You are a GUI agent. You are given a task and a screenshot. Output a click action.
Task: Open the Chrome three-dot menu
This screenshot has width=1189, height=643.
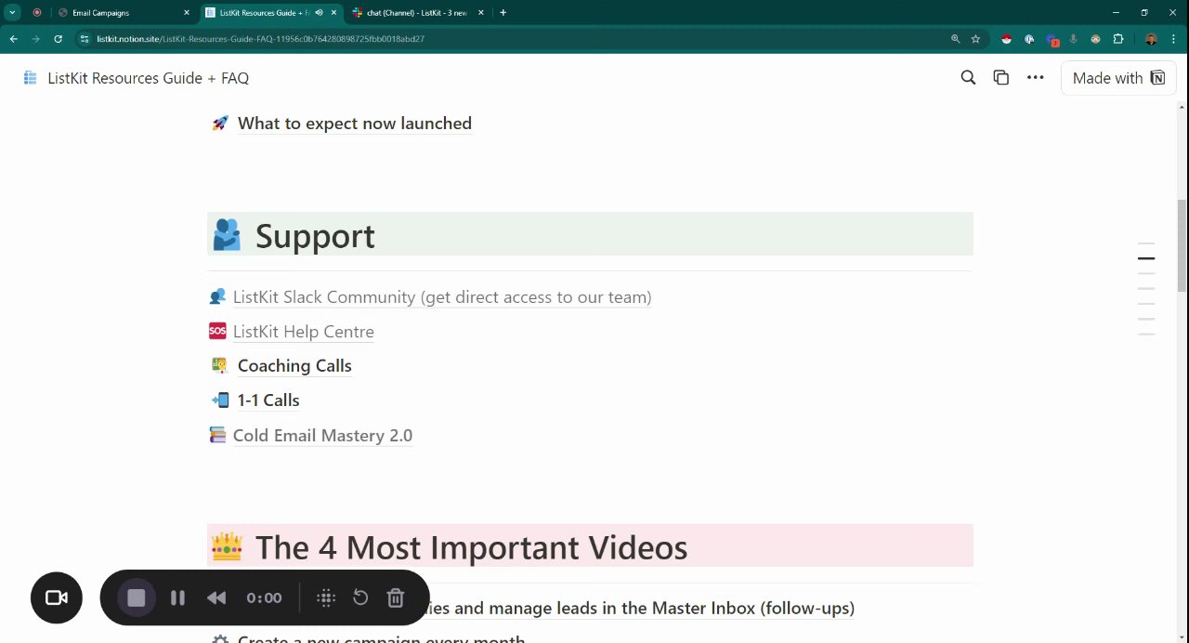tap(1174, 39)
